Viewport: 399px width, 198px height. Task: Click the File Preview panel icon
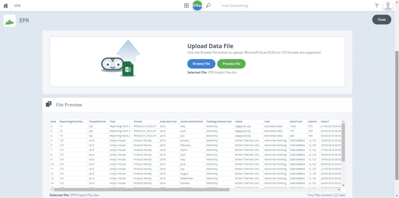pos(49,104)
